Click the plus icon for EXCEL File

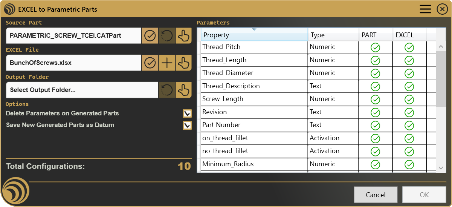pos(167,63)
